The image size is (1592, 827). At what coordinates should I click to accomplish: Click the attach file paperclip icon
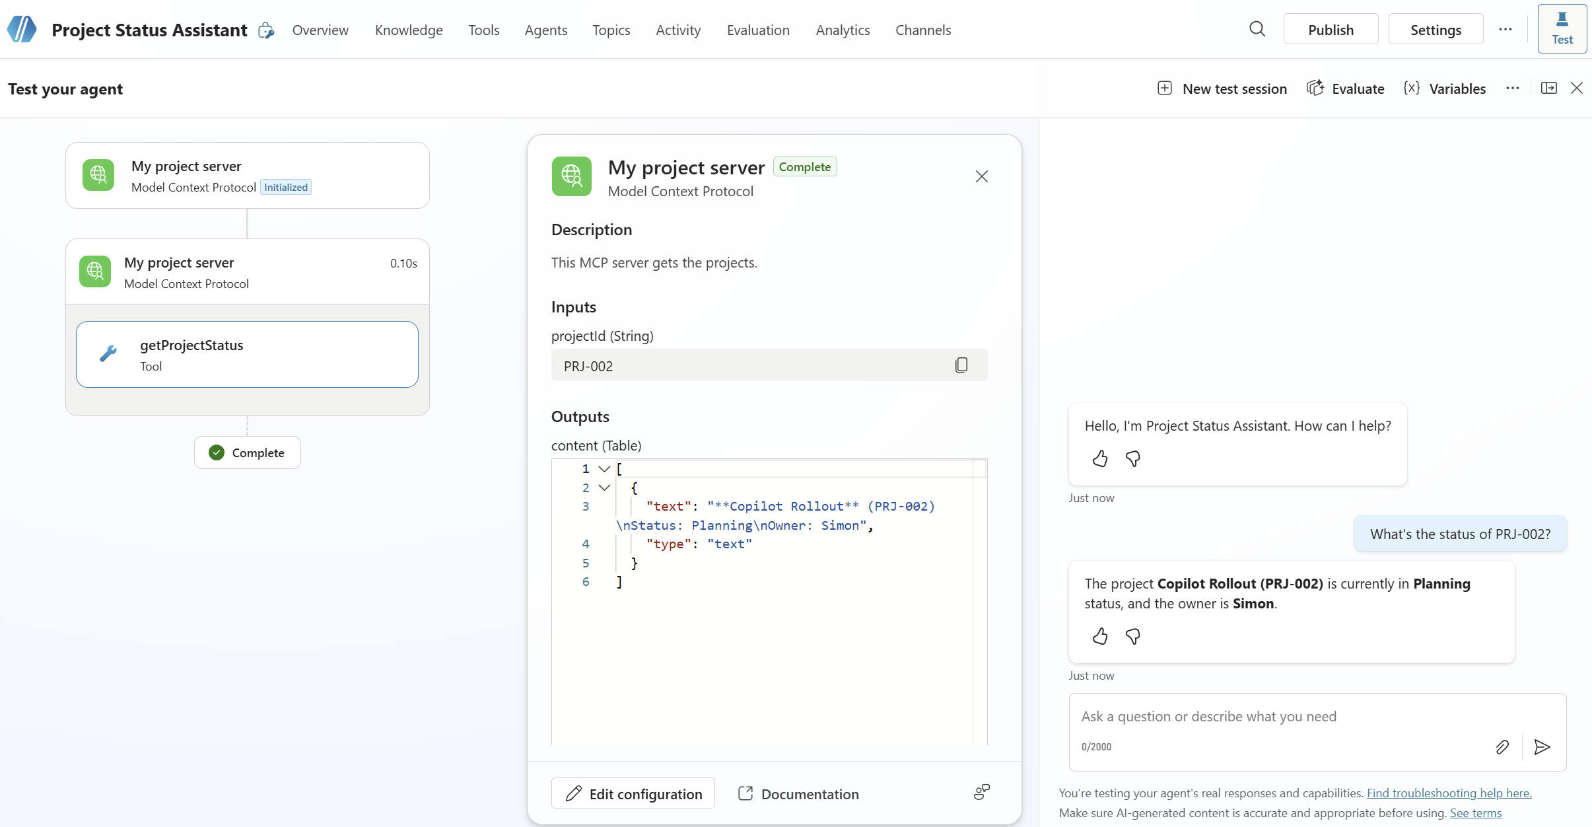pos(1502,747)
